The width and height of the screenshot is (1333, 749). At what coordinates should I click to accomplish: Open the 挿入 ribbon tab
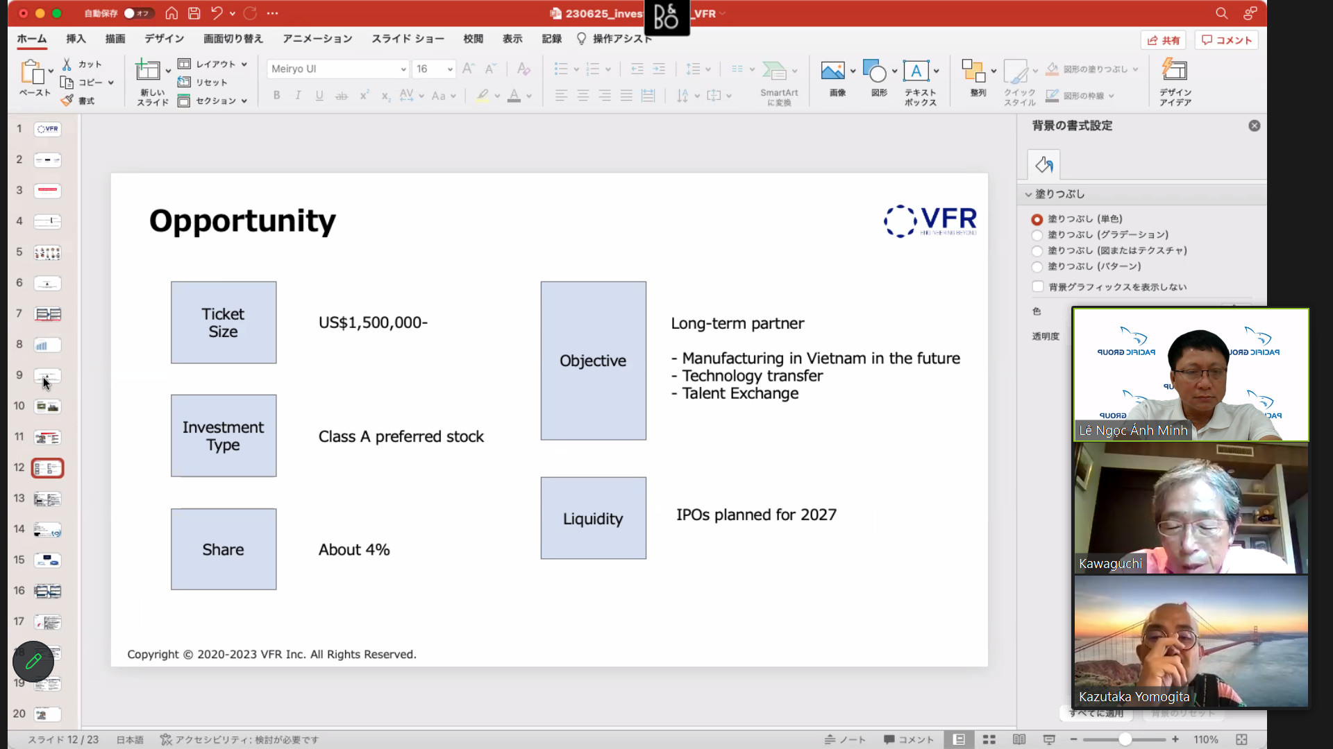point(76,39)
